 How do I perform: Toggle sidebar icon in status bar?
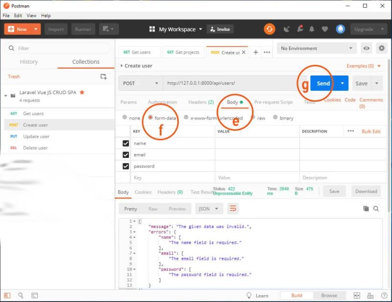[x=7, y=296]
